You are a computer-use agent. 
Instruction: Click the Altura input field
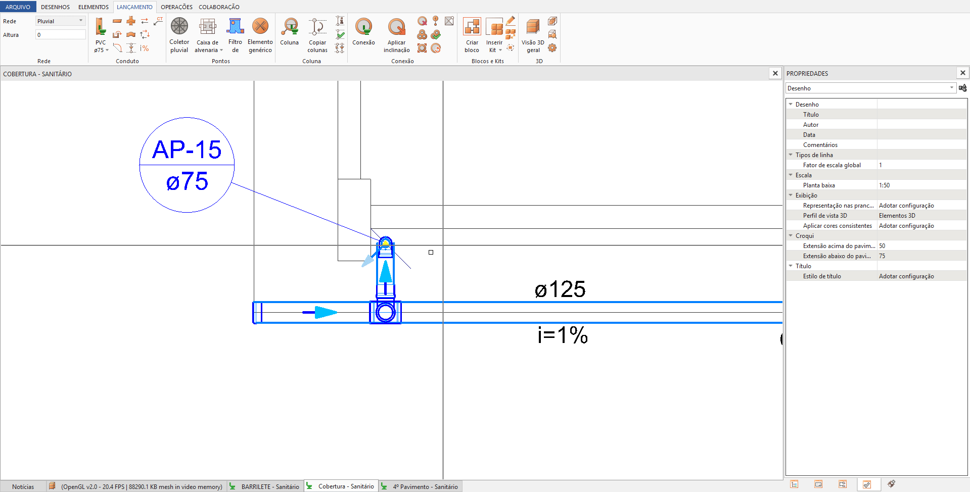coord(61,34)
